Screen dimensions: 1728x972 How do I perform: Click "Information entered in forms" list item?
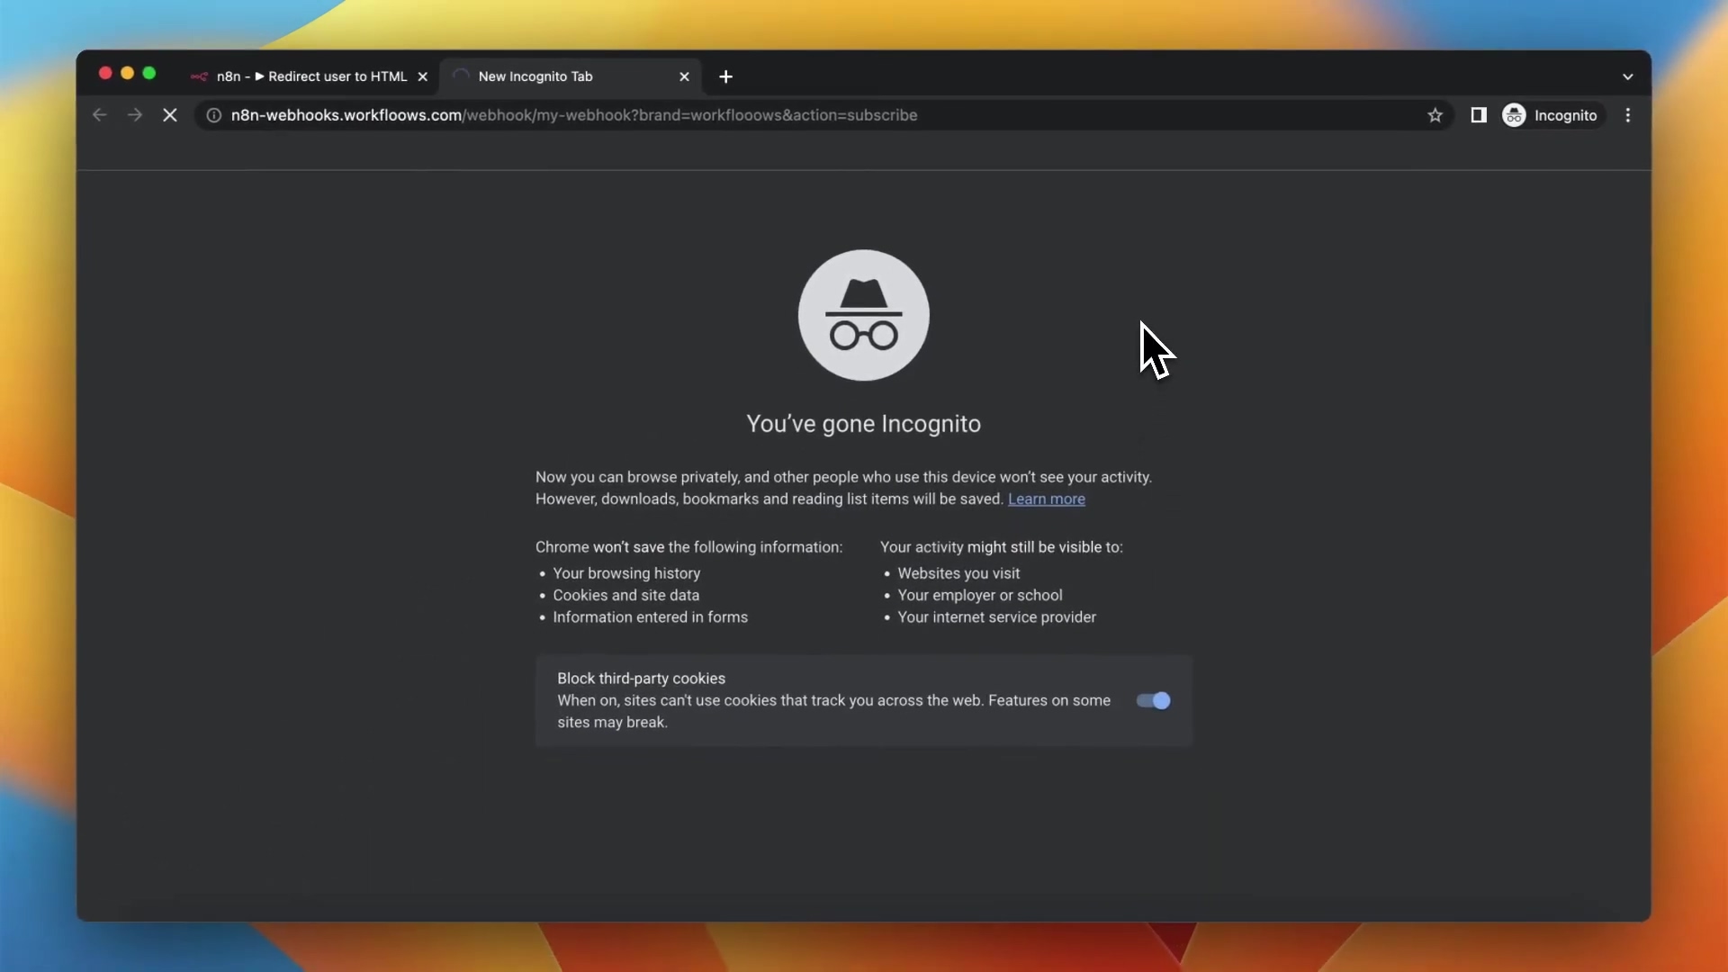pos(651,617)
